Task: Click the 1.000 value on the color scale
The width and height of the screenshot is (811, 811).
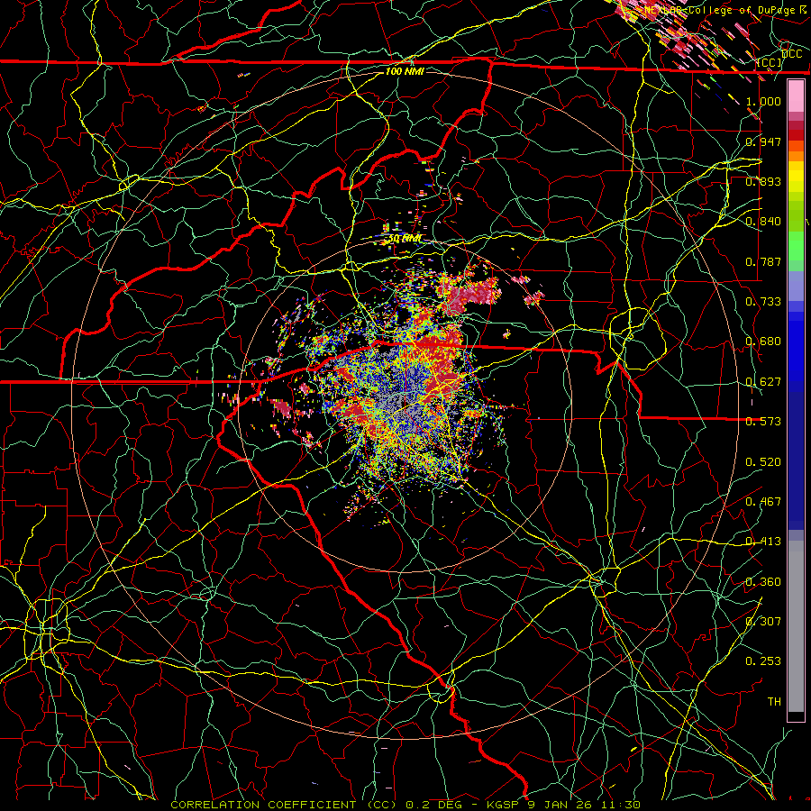Action: (x=763, y=102)
